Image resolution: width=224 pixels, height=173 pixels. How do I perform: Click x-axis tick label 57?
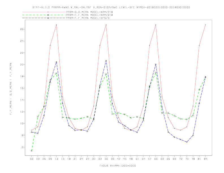[150, 159]
